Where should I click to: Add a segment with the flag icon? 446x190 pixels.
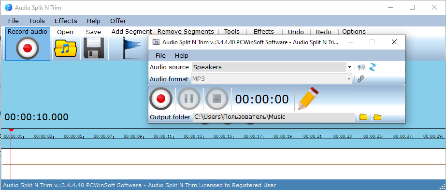pyautogui.click(x=131, y=48)
